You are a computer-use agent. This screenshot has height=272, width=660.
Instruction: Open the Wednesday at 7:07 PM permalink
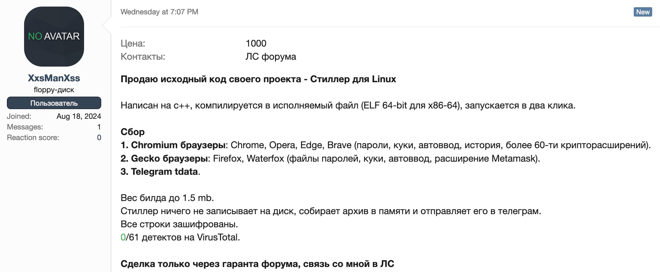tap(159, 12)
